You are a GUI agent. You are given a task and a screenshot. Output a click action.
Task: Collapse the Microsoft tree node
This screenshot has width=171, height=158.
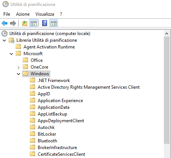(x=12, y=54)
